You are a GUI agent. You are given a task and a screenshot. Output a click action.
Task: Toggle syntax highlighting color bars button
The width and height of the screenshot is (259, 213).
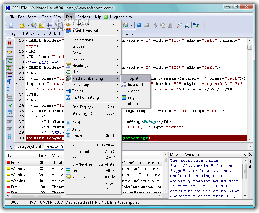click(x=10, y=75)
